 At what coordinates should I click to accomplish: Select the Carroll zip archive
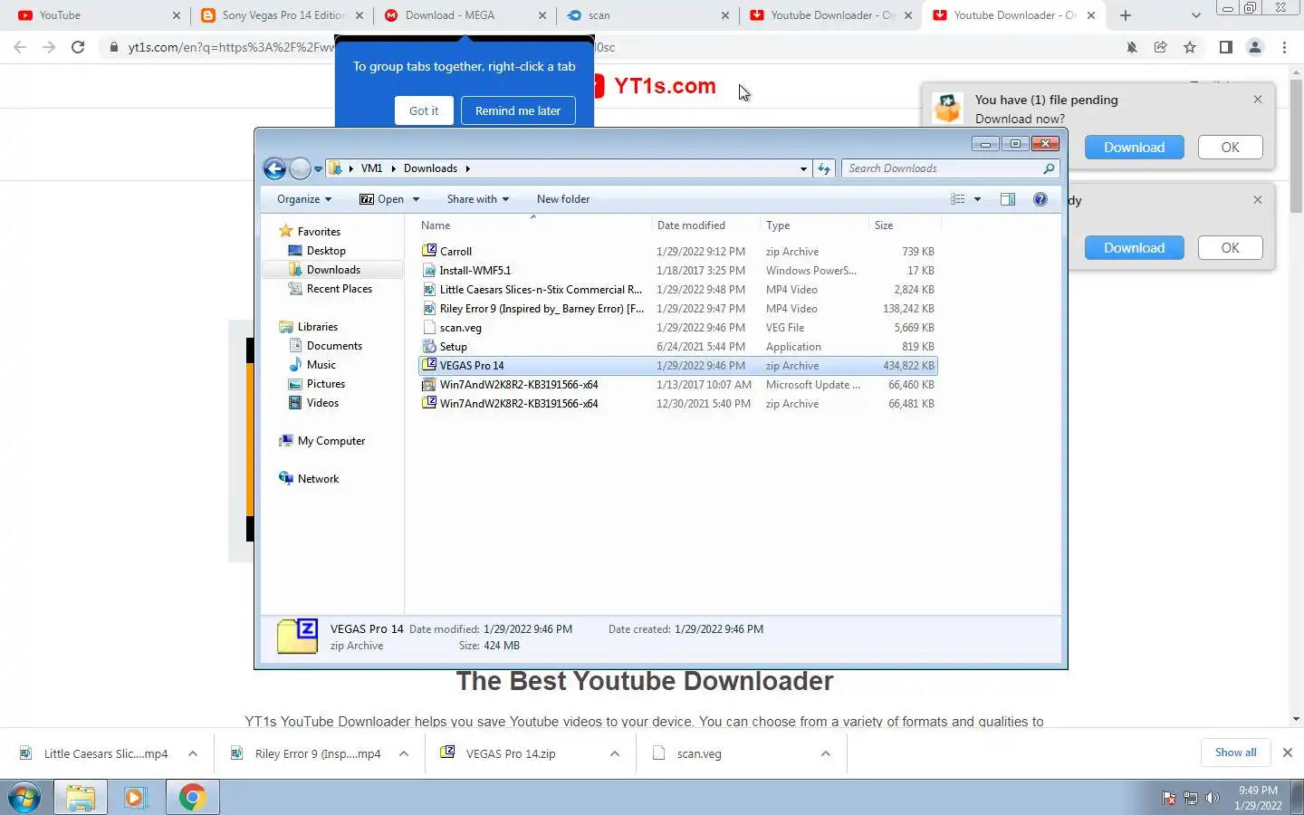(x=677, y=252)
